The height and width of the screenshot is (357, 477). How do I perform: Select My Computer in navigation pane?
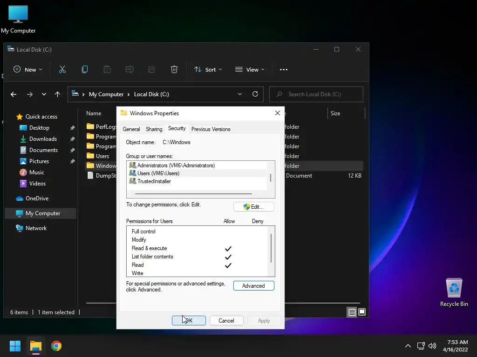click(x=41, y=213)
